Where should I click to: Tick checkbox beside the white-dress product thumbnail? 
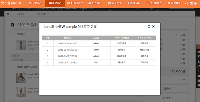[13, 75]
